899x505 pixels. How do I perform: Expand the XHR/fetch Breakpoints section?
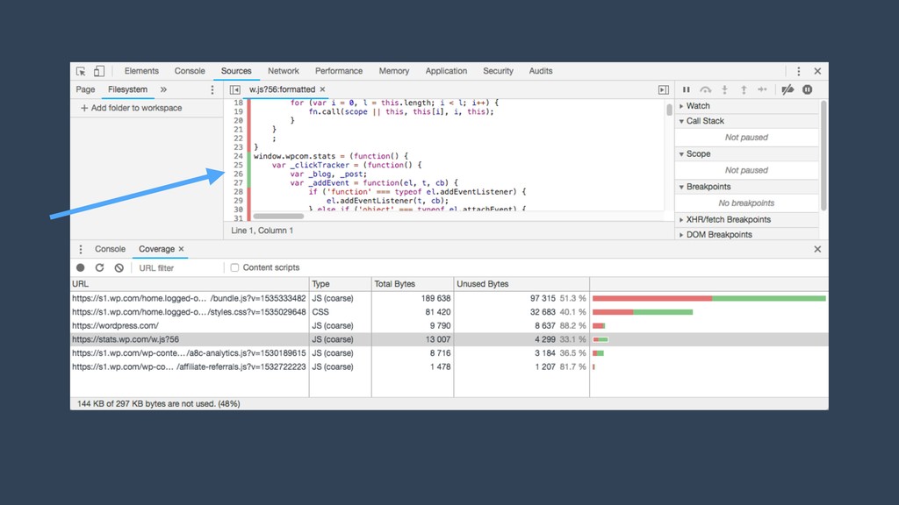tap(728, 219)
